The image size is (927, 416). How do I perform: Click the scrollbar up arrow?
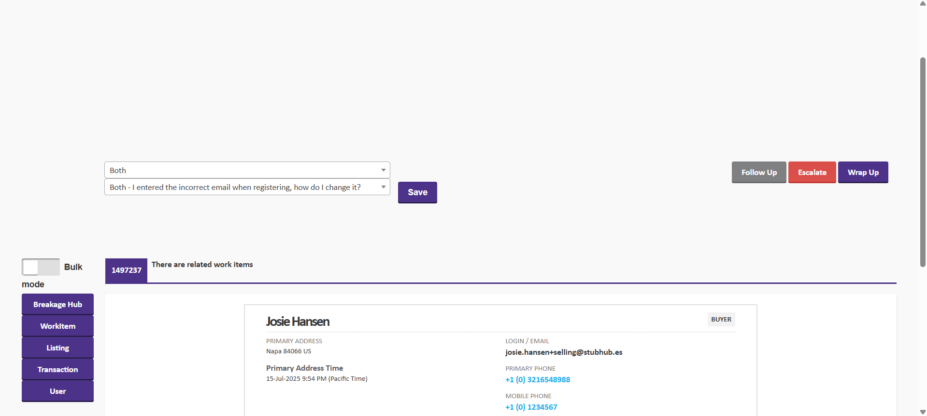923,3
